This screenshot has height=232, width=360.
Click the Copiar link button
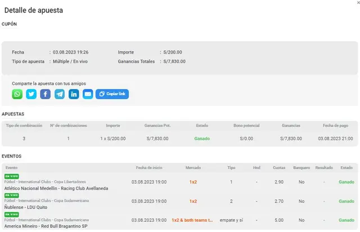tap(112, 94)
